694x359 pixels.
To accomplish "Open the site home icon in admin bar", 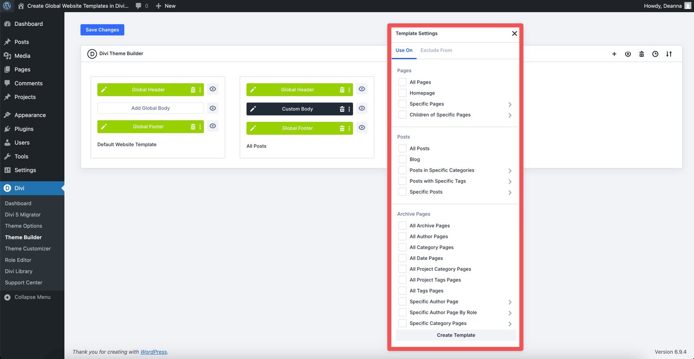I will point(21,6).
